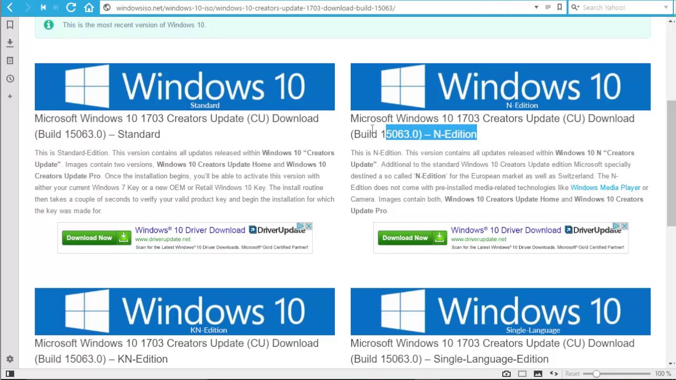676x380 pixels.
Task: Click Download Now in the N-Edition-column ad
Action: pyautogui.click(x=412, y=238)
